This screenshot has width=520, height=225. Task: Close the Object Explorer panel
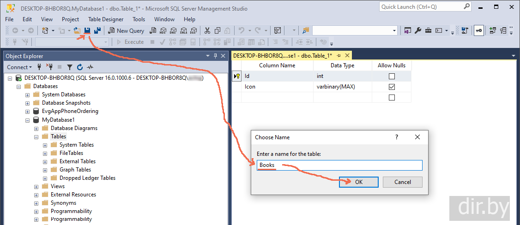[x=223, y=56]
